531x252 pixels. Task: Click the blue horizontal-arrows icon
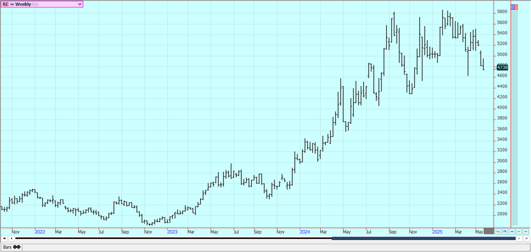512,231
